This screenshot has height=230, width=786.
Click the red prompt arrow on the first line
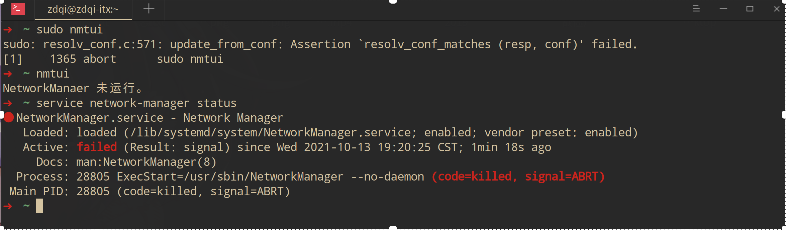8,30
